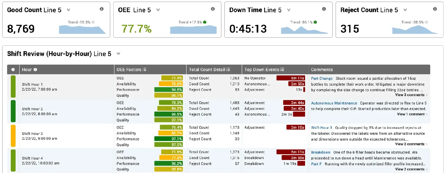Click the info icon on Good Count card

click(x=102, y=9)
